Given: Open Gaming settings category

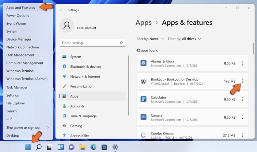Looking at the screenshot, I should (x=93, y=126).
